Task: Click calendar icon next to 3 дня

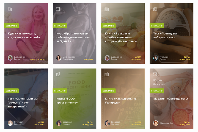Action: click(155, 80)
